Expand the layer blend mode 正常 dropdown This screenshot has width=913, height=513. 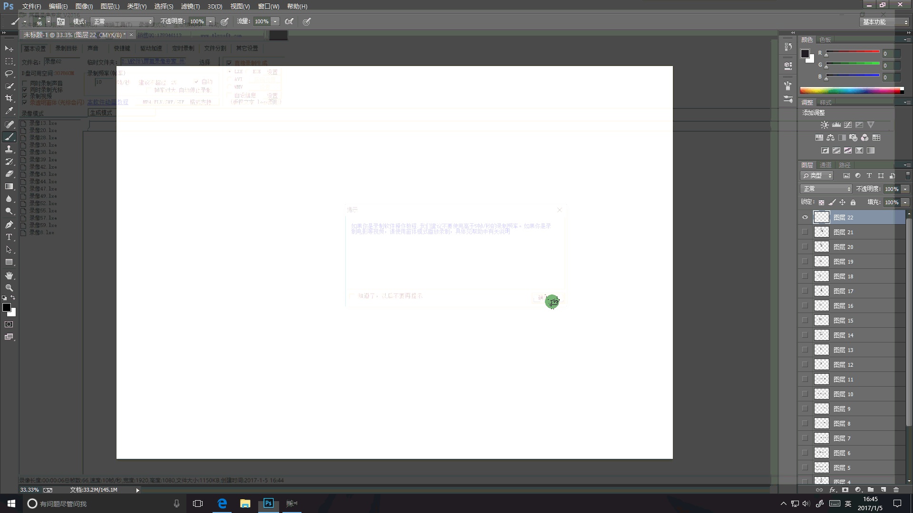(x=826, y=189)
